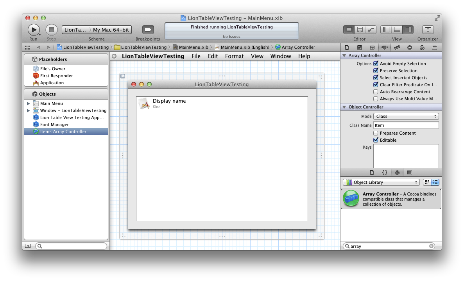Stop the running application

point(52,30)
